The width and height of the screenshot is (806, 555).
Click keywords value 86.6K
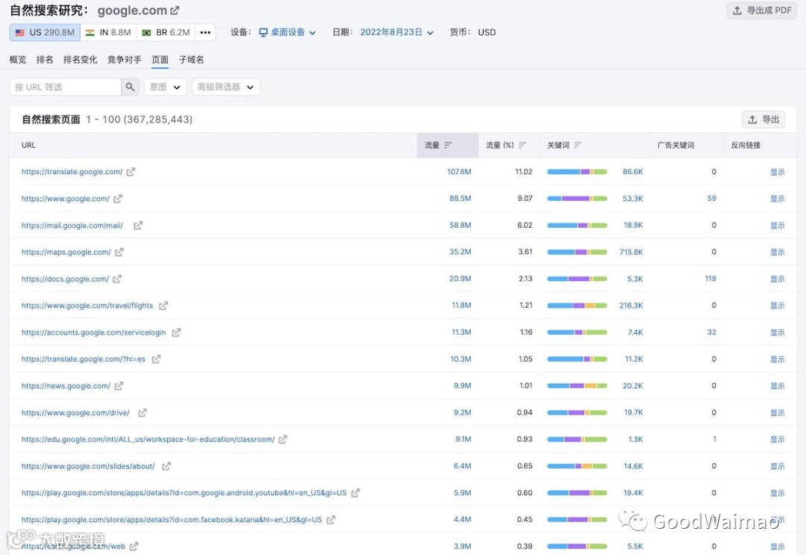point(633,172)
